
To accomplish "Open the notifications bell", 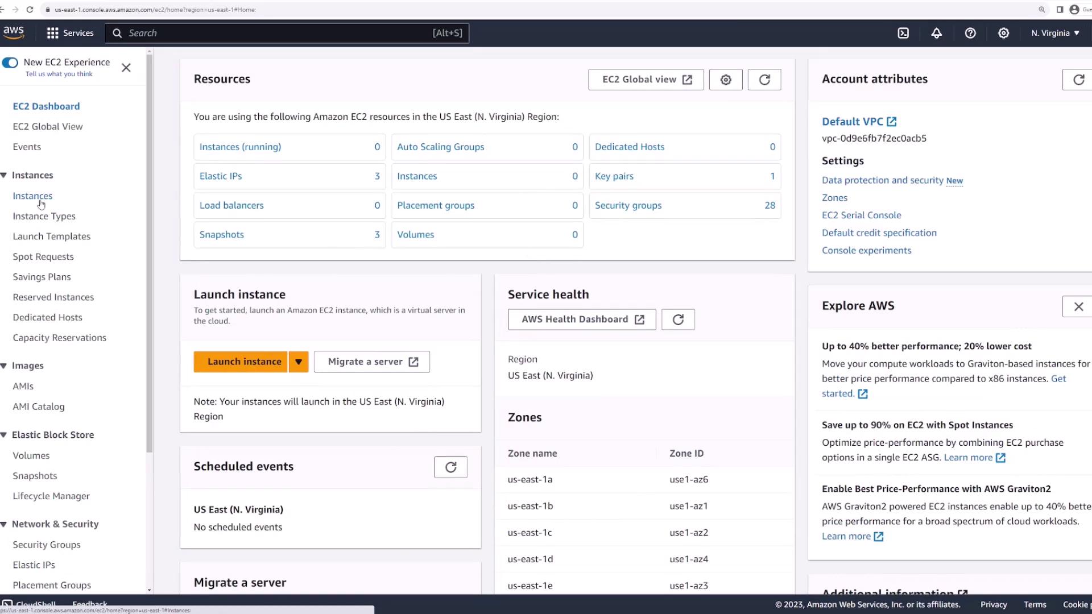I will coord(936,33).
